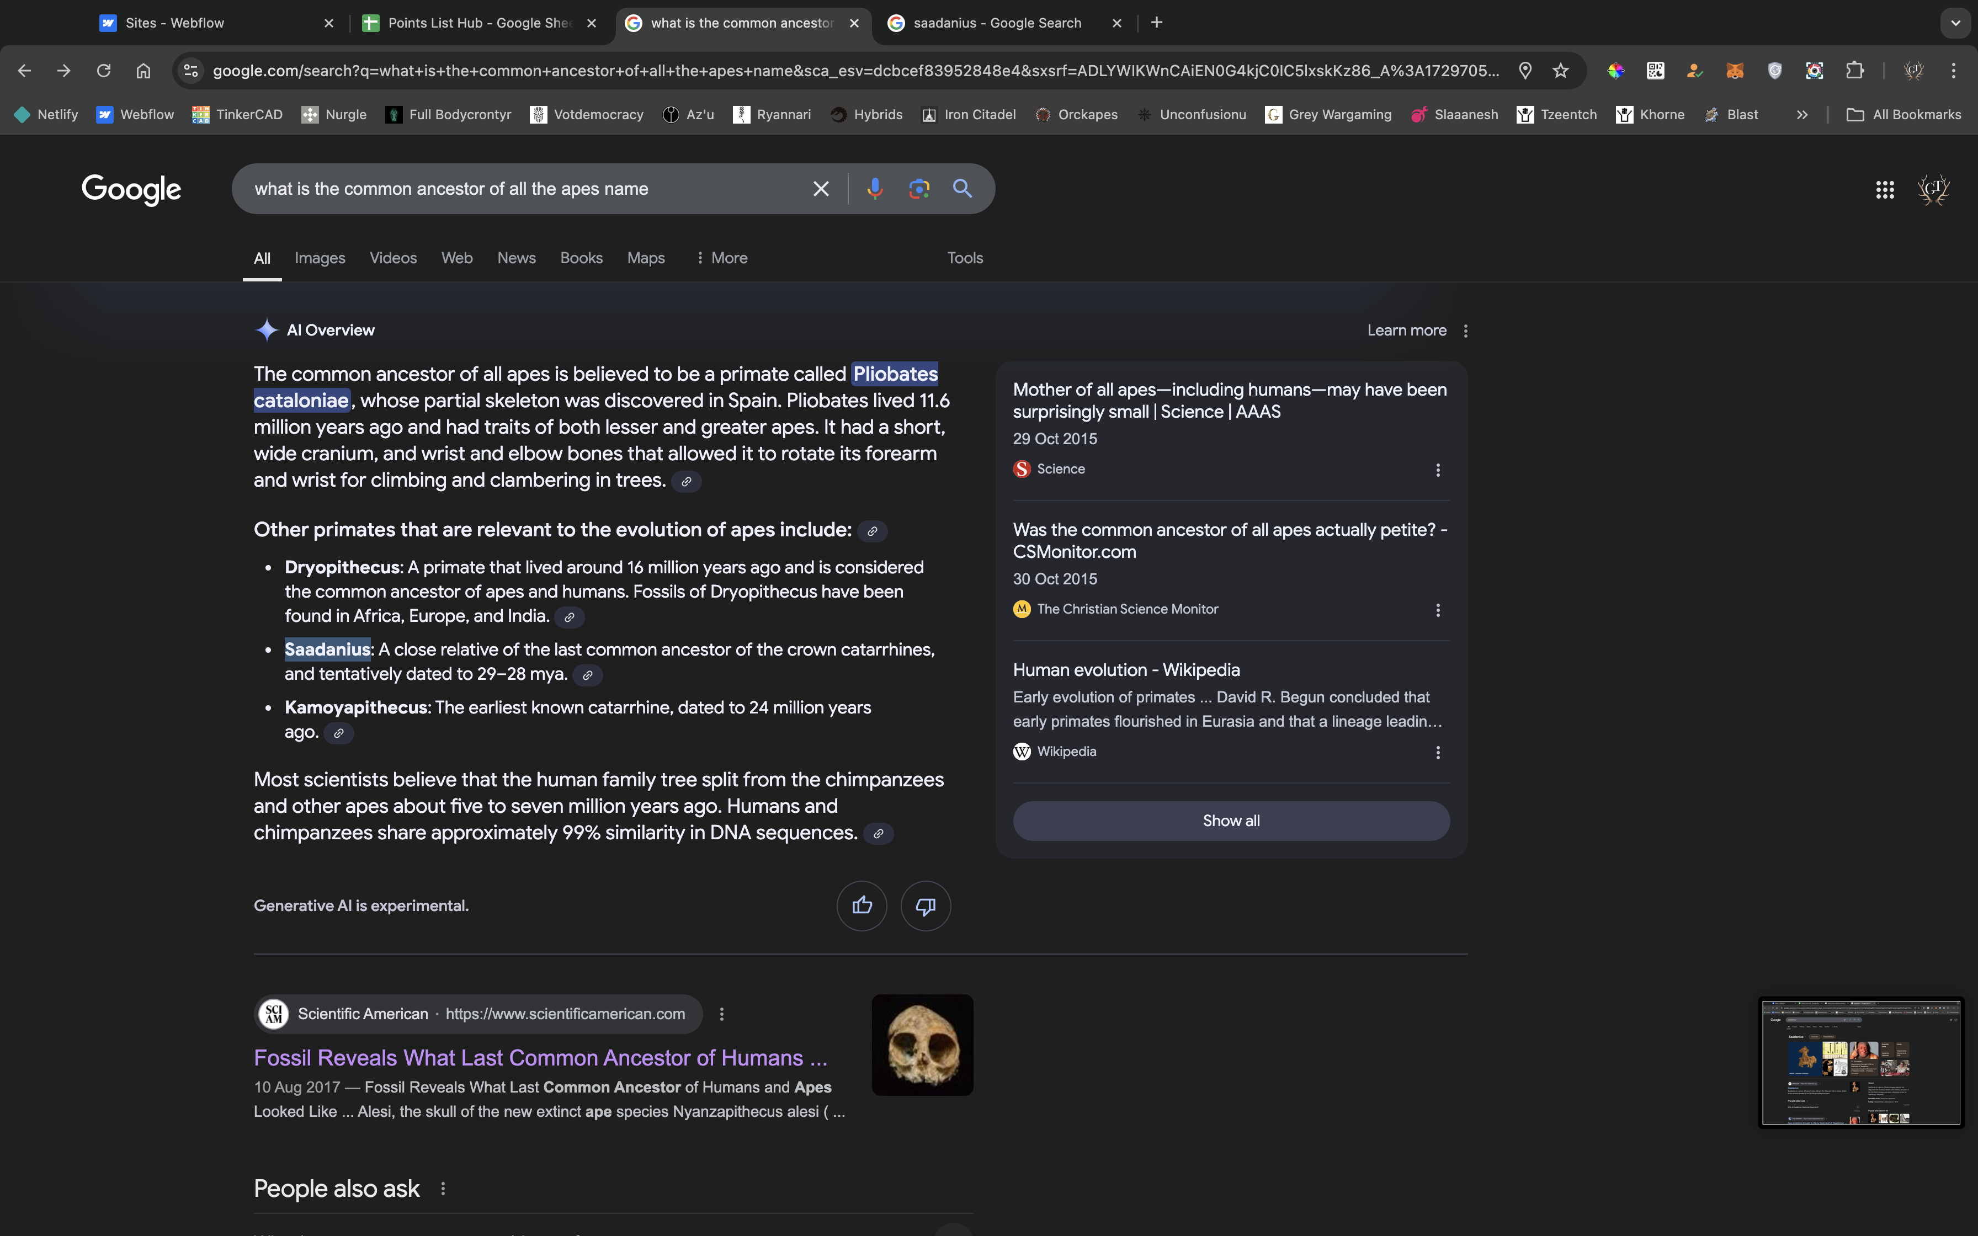Screen dimensions: 1978x1236
Task: Click Show all sources button
Action: pyautogui.click(x=1231, y=821)
